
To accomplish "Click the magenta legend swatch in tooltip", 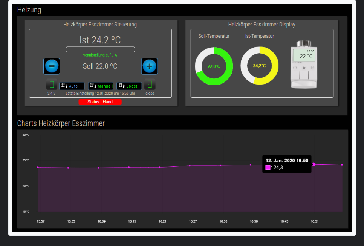I will [x=268, y=168].
